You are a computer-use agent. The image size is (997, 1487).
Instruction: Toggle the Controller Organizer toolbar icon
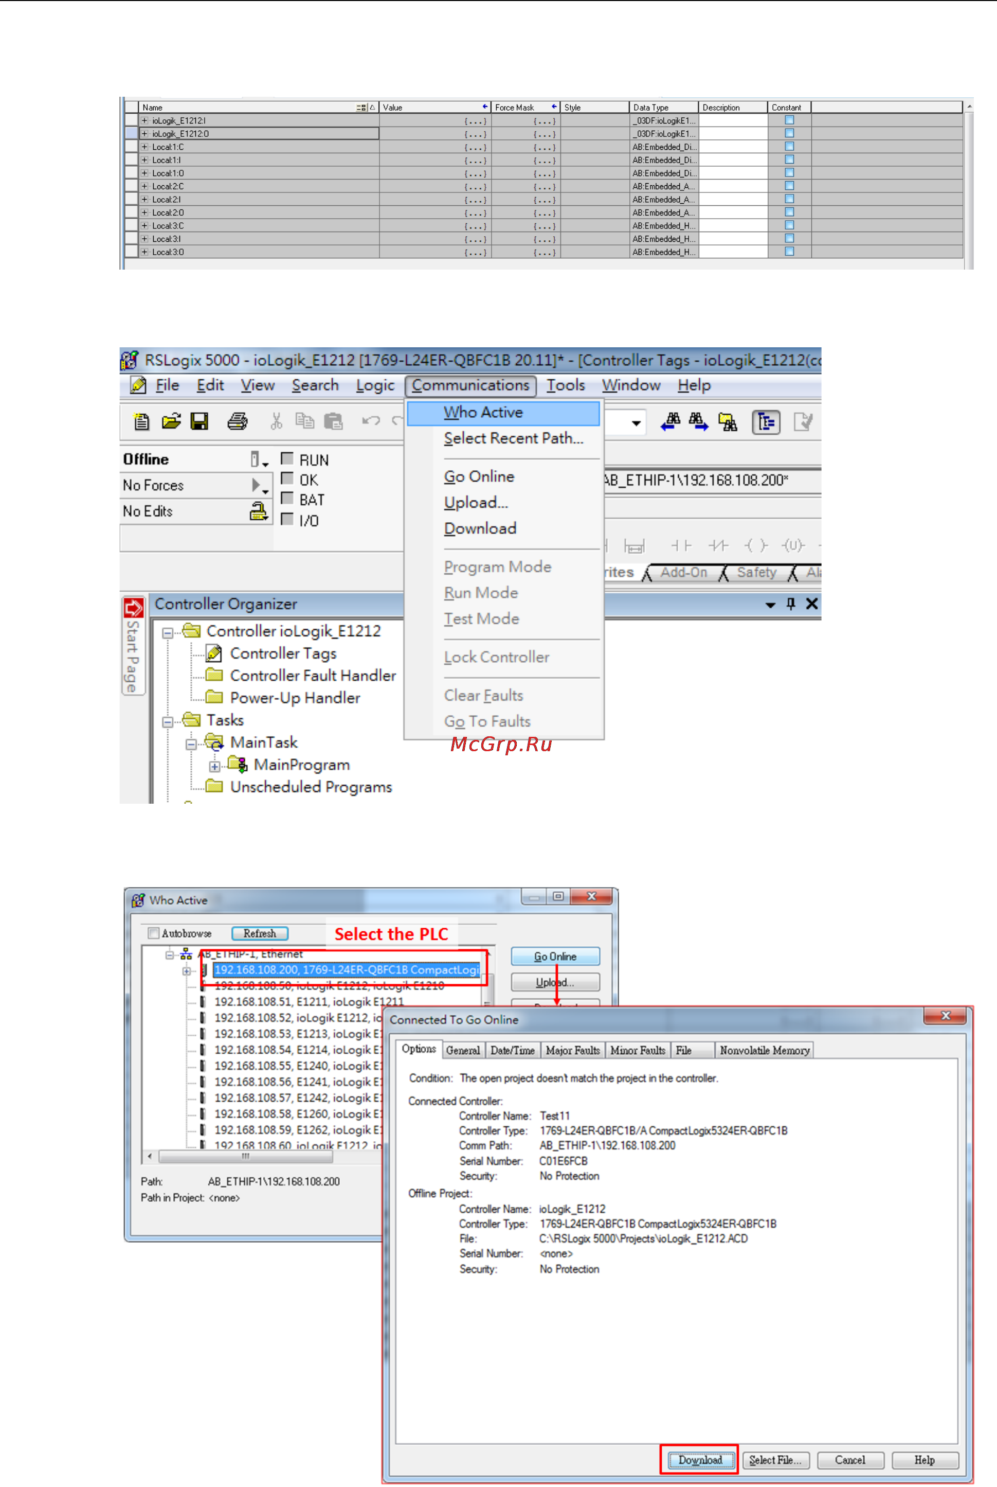766,422
